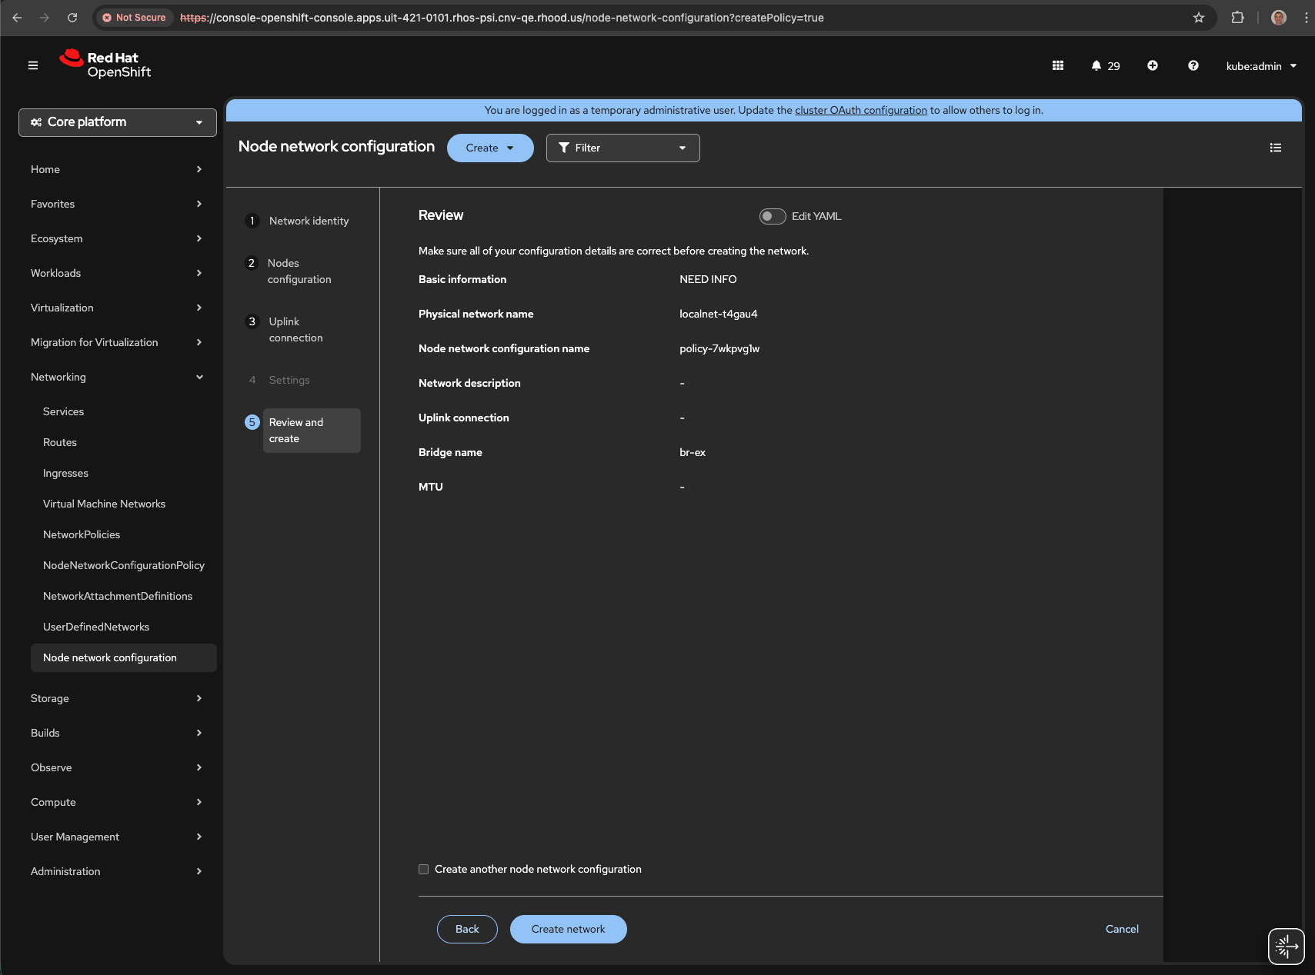Click the Create network button
The image size is (1315, 975).
(568, 930)
